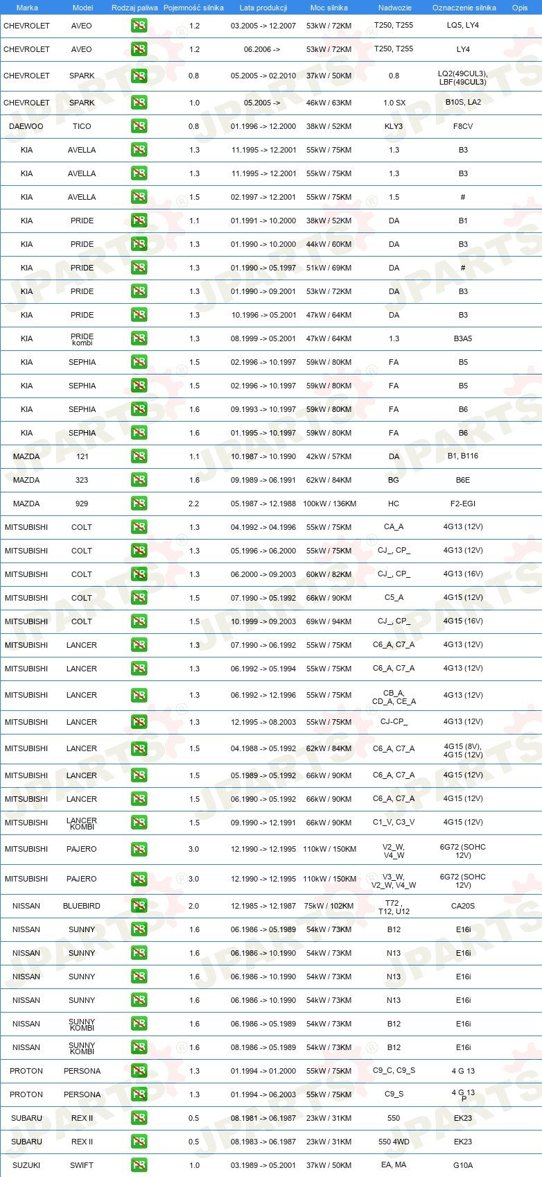Click the fuel icon for Suzuki Swift
Viewport: 542px width, 1177px height.
tap(139, 1165)
